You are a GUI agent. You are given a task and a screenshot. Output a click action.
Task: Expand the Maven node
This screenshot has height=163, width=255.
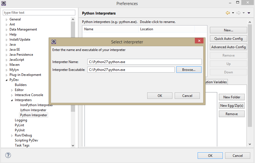pyautogui.click(x=6, y=65)
